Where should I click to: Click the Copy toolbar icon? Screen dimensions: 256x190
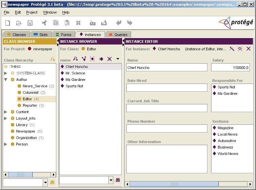56,23
